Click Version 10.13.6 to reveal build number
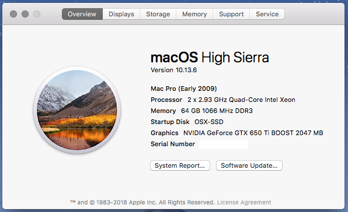The width and height of the screenshot is (348, 212). [174, 70]
